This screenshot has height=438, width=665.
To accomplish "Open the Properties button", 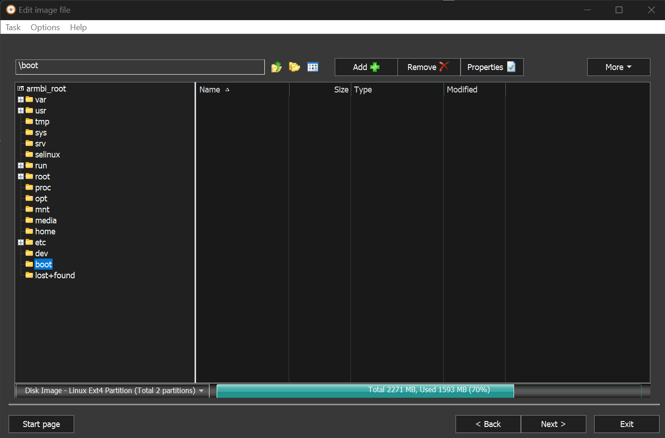I will [492, 67].
